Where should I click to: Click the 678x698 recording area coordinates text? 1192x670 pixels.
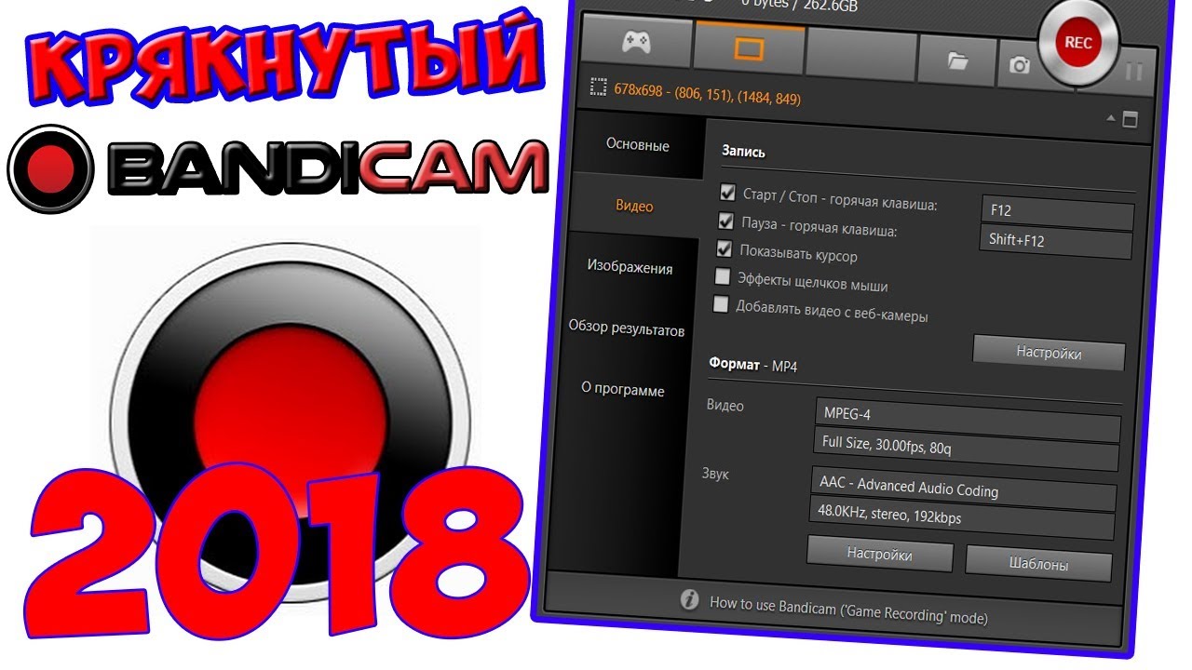[708, 93]
